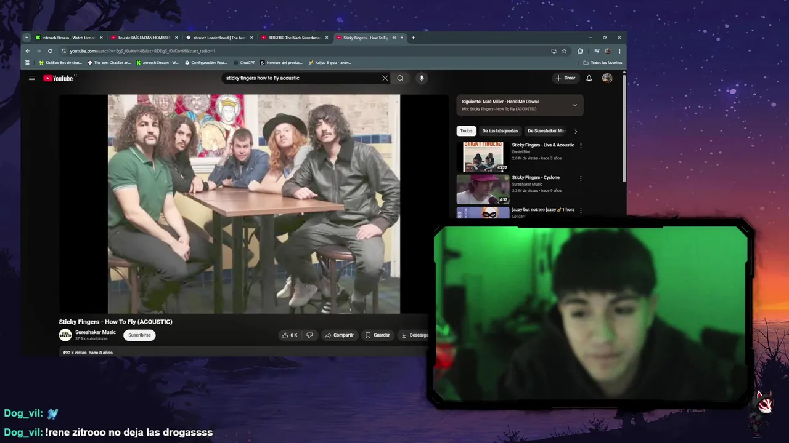Open a new browser tab
This screenshot has width=789, height=443.
[413, 38]
